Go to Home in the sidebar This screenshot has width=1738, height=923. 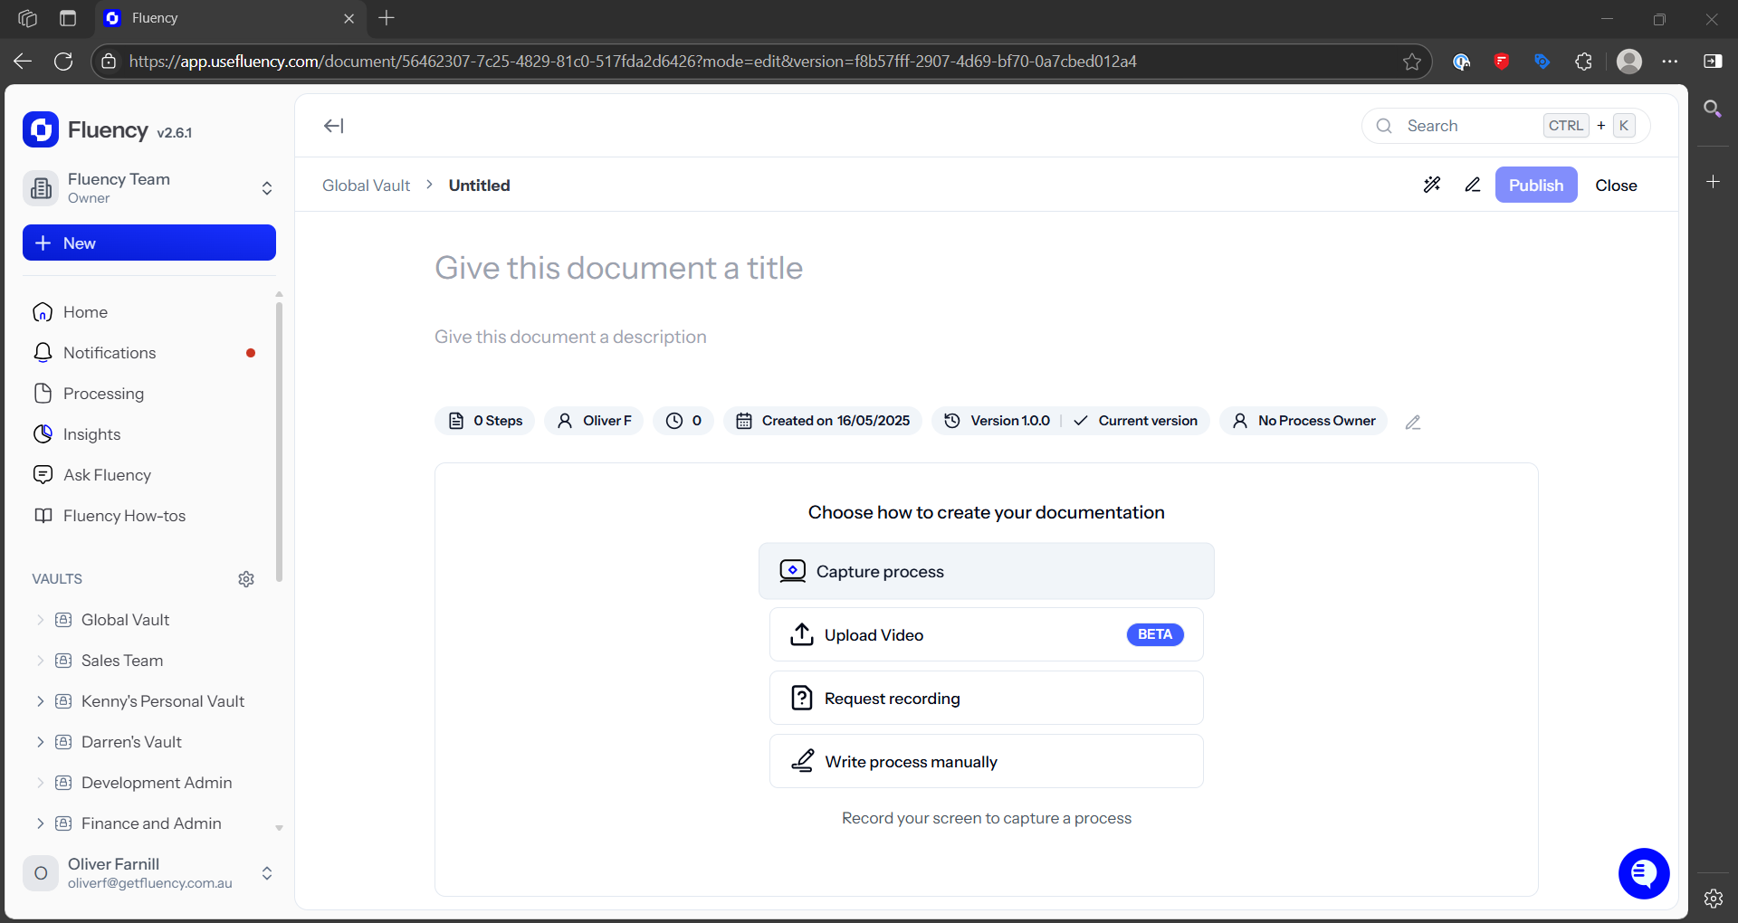tap(85, 312)
